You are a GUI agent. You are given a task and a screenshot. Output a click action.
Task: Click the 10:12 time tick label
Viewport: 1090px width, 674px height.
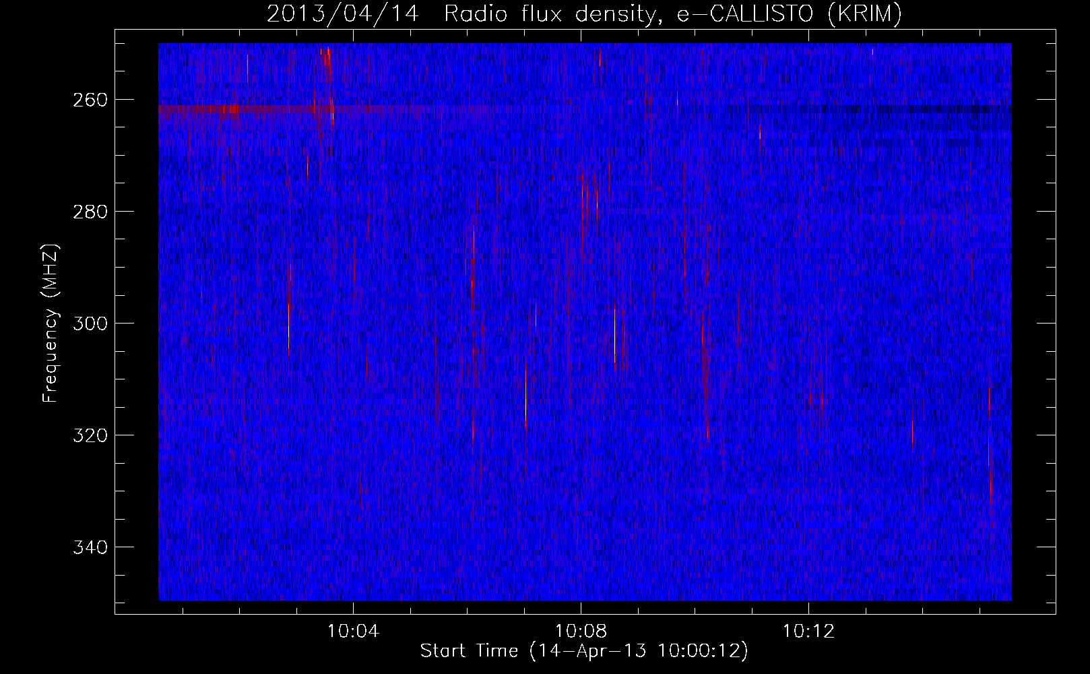[808, 632]
